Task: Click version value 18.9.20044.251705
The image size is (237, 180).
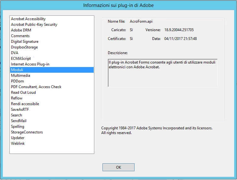Action: [x=179, y=30]
